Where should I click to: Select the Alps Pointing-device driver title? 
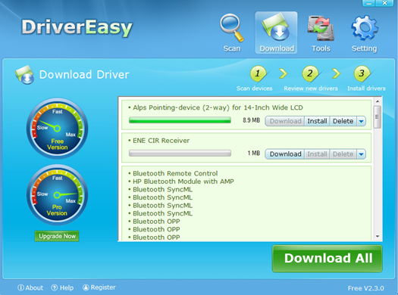[218, 107]
